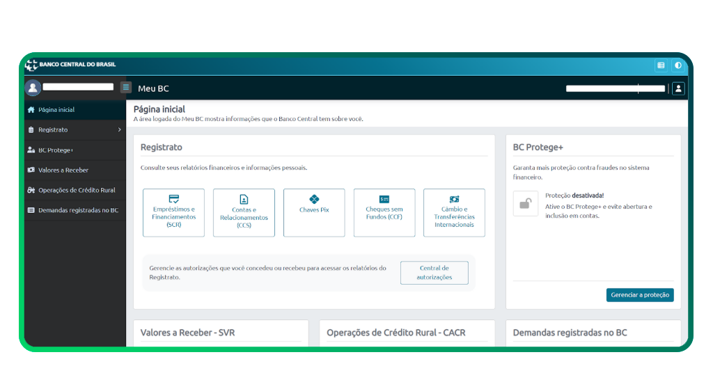Click the Gerenciar a proteção button
Viewport: 713px width, 373px height.
pyautogui.click(x=640, y=295)
